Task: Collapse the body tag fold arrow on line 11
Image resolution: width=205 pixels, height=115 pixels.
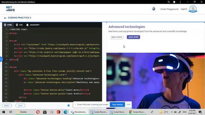Action: tap(8, 67)
